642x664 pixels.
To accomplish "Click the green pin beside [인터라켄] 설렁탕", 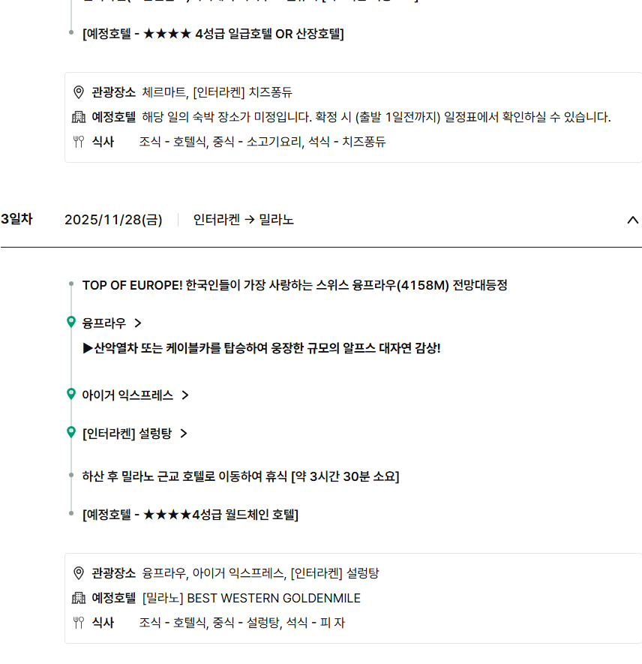I will coord(71,432).
